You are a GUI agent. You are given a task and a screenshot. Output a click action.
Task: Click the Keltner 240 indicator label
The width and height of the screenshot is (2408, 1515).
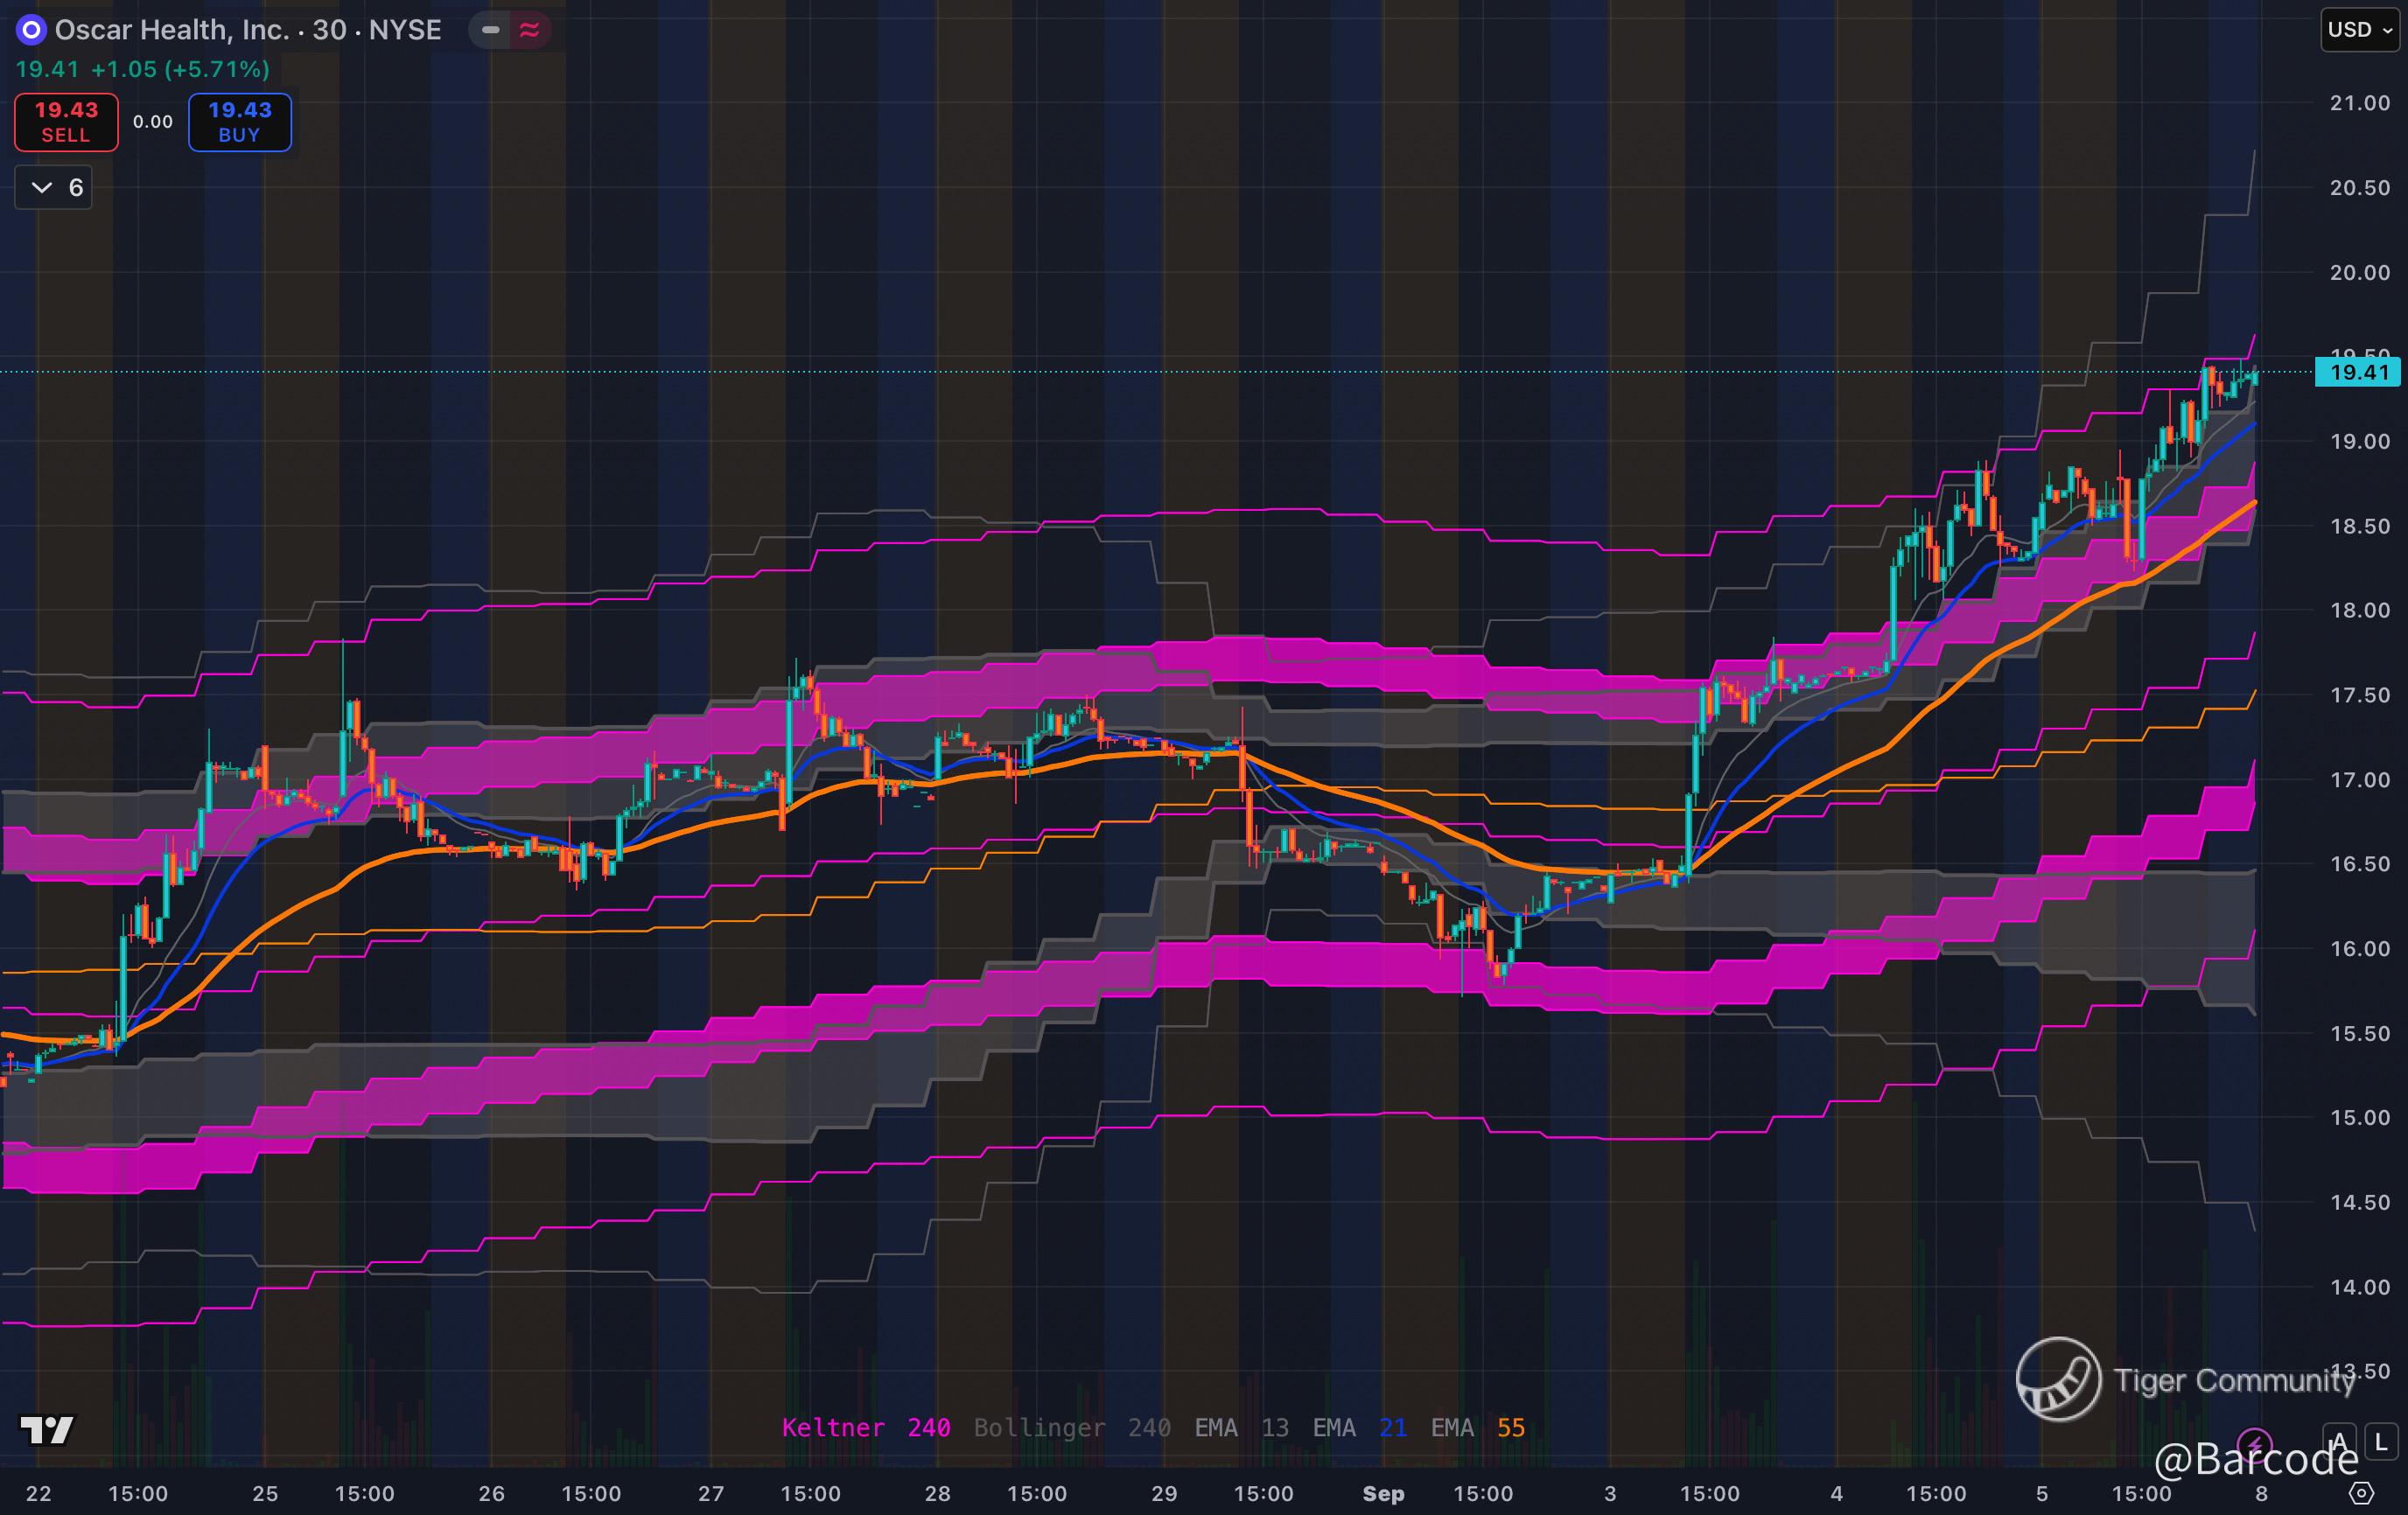pyautogui.click(x=865, y=1427)
